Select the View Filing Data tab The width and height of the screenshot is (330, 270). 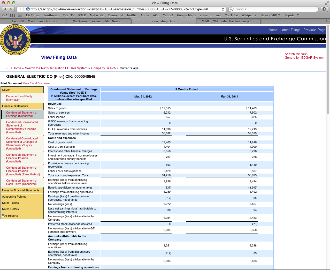point(163,21)
